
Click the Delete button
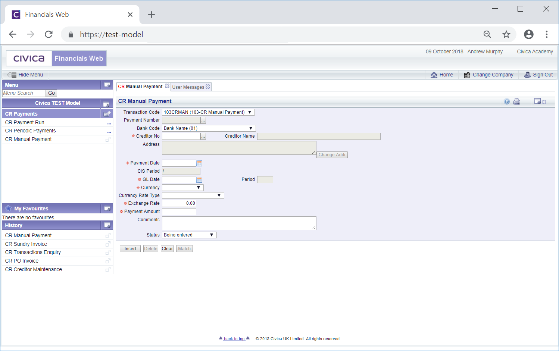(x=151, y=249)
